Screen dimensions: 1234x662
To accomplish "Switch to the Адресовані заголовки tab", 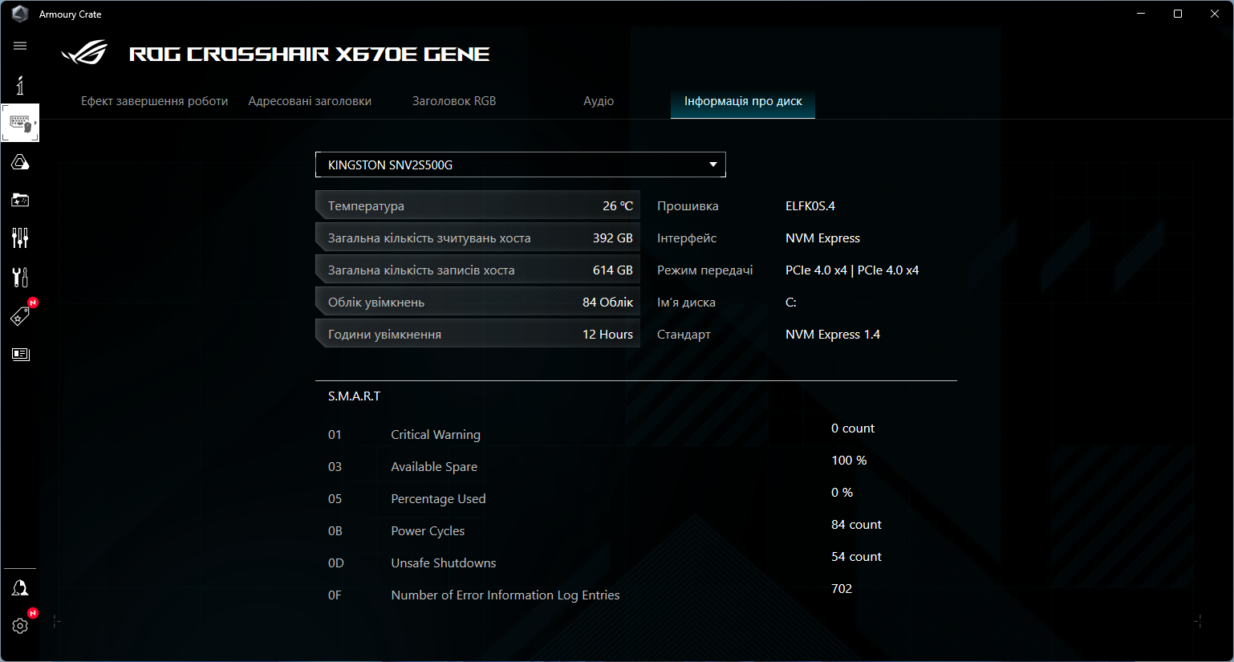I will point(310,101).
